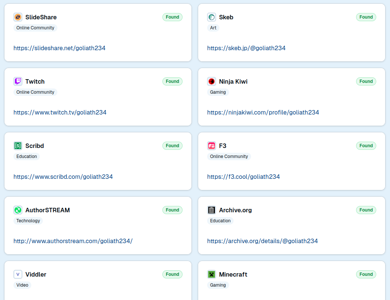The height and width of the screenshot is (300, 390).
Task: Click the AuthorSTREAM green icon
Action: 18,210
